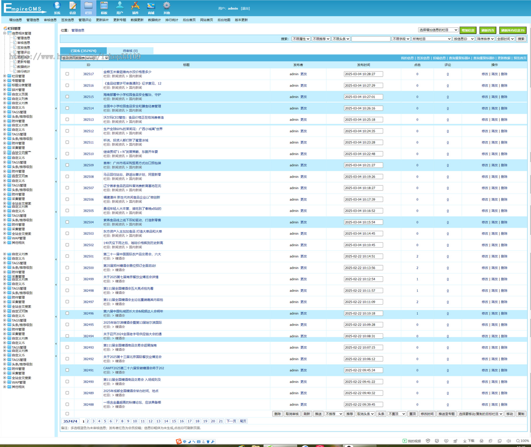Click the page icon beside 管理信息 in tree

15,38
